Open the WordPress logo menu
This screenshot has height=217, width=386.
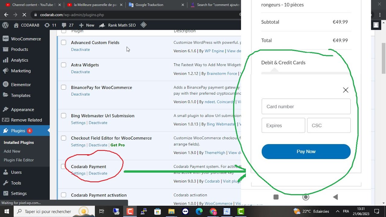pyautogui.click(x=5, y=25)
